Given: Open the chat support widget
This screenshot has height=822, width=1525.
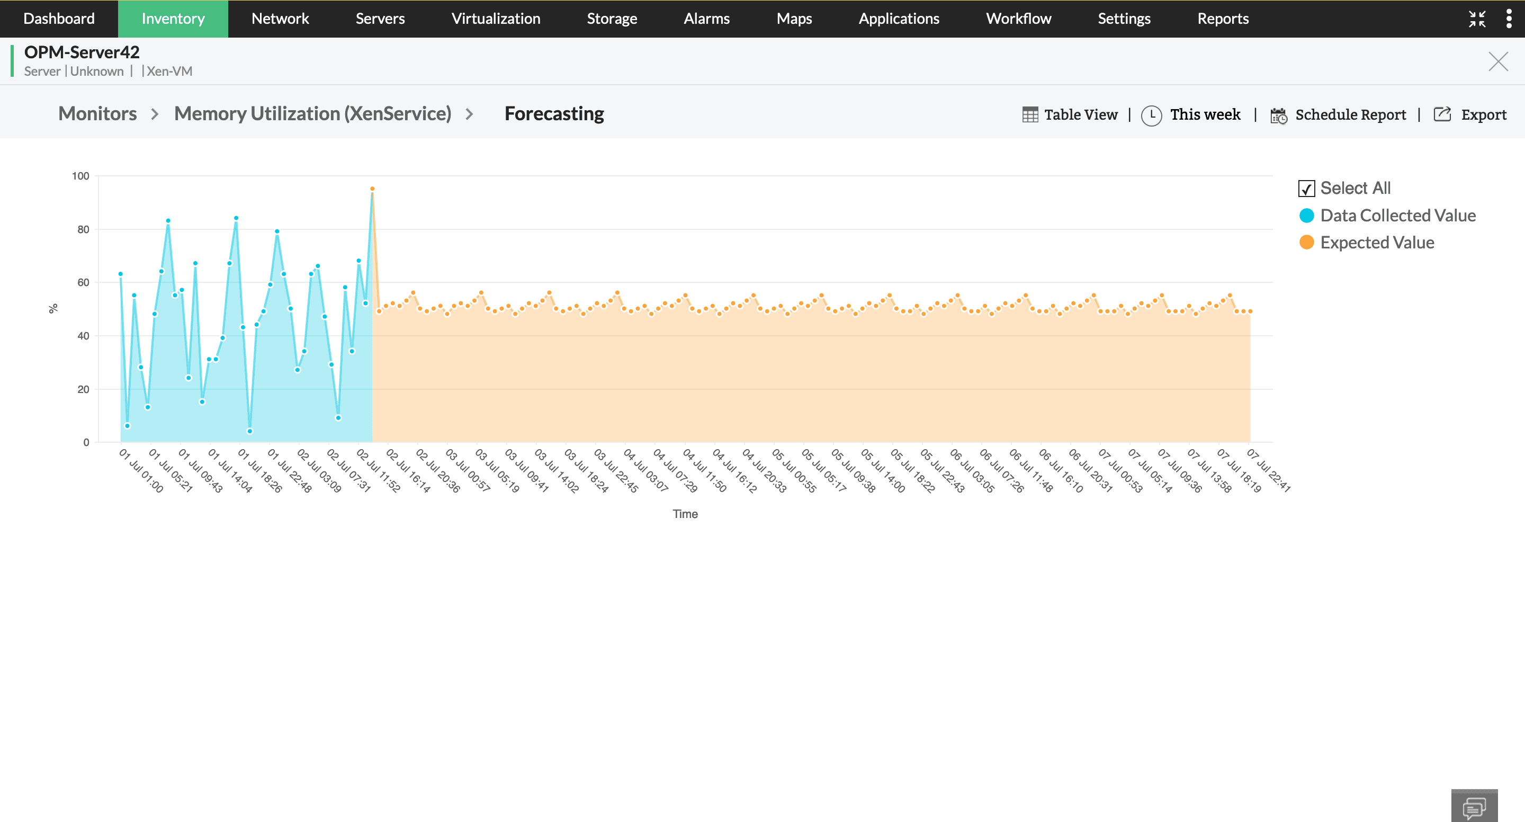Looking at the screenshot, I should [1475, 807].
